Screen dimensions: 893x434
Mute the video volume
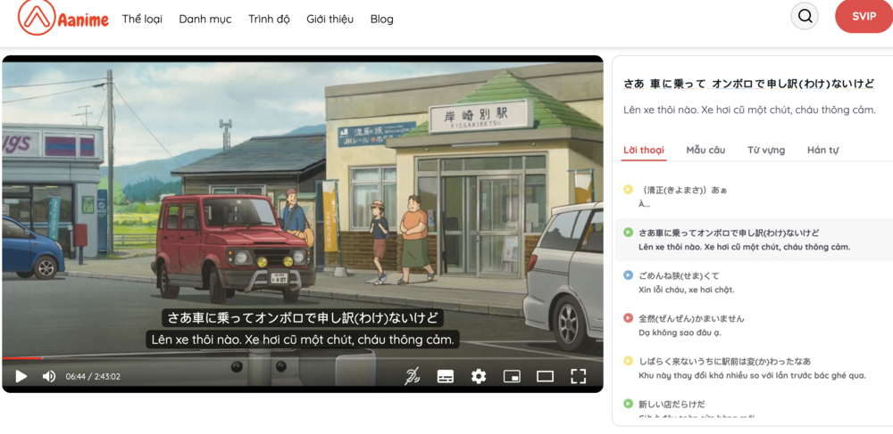tap(49, 376)
